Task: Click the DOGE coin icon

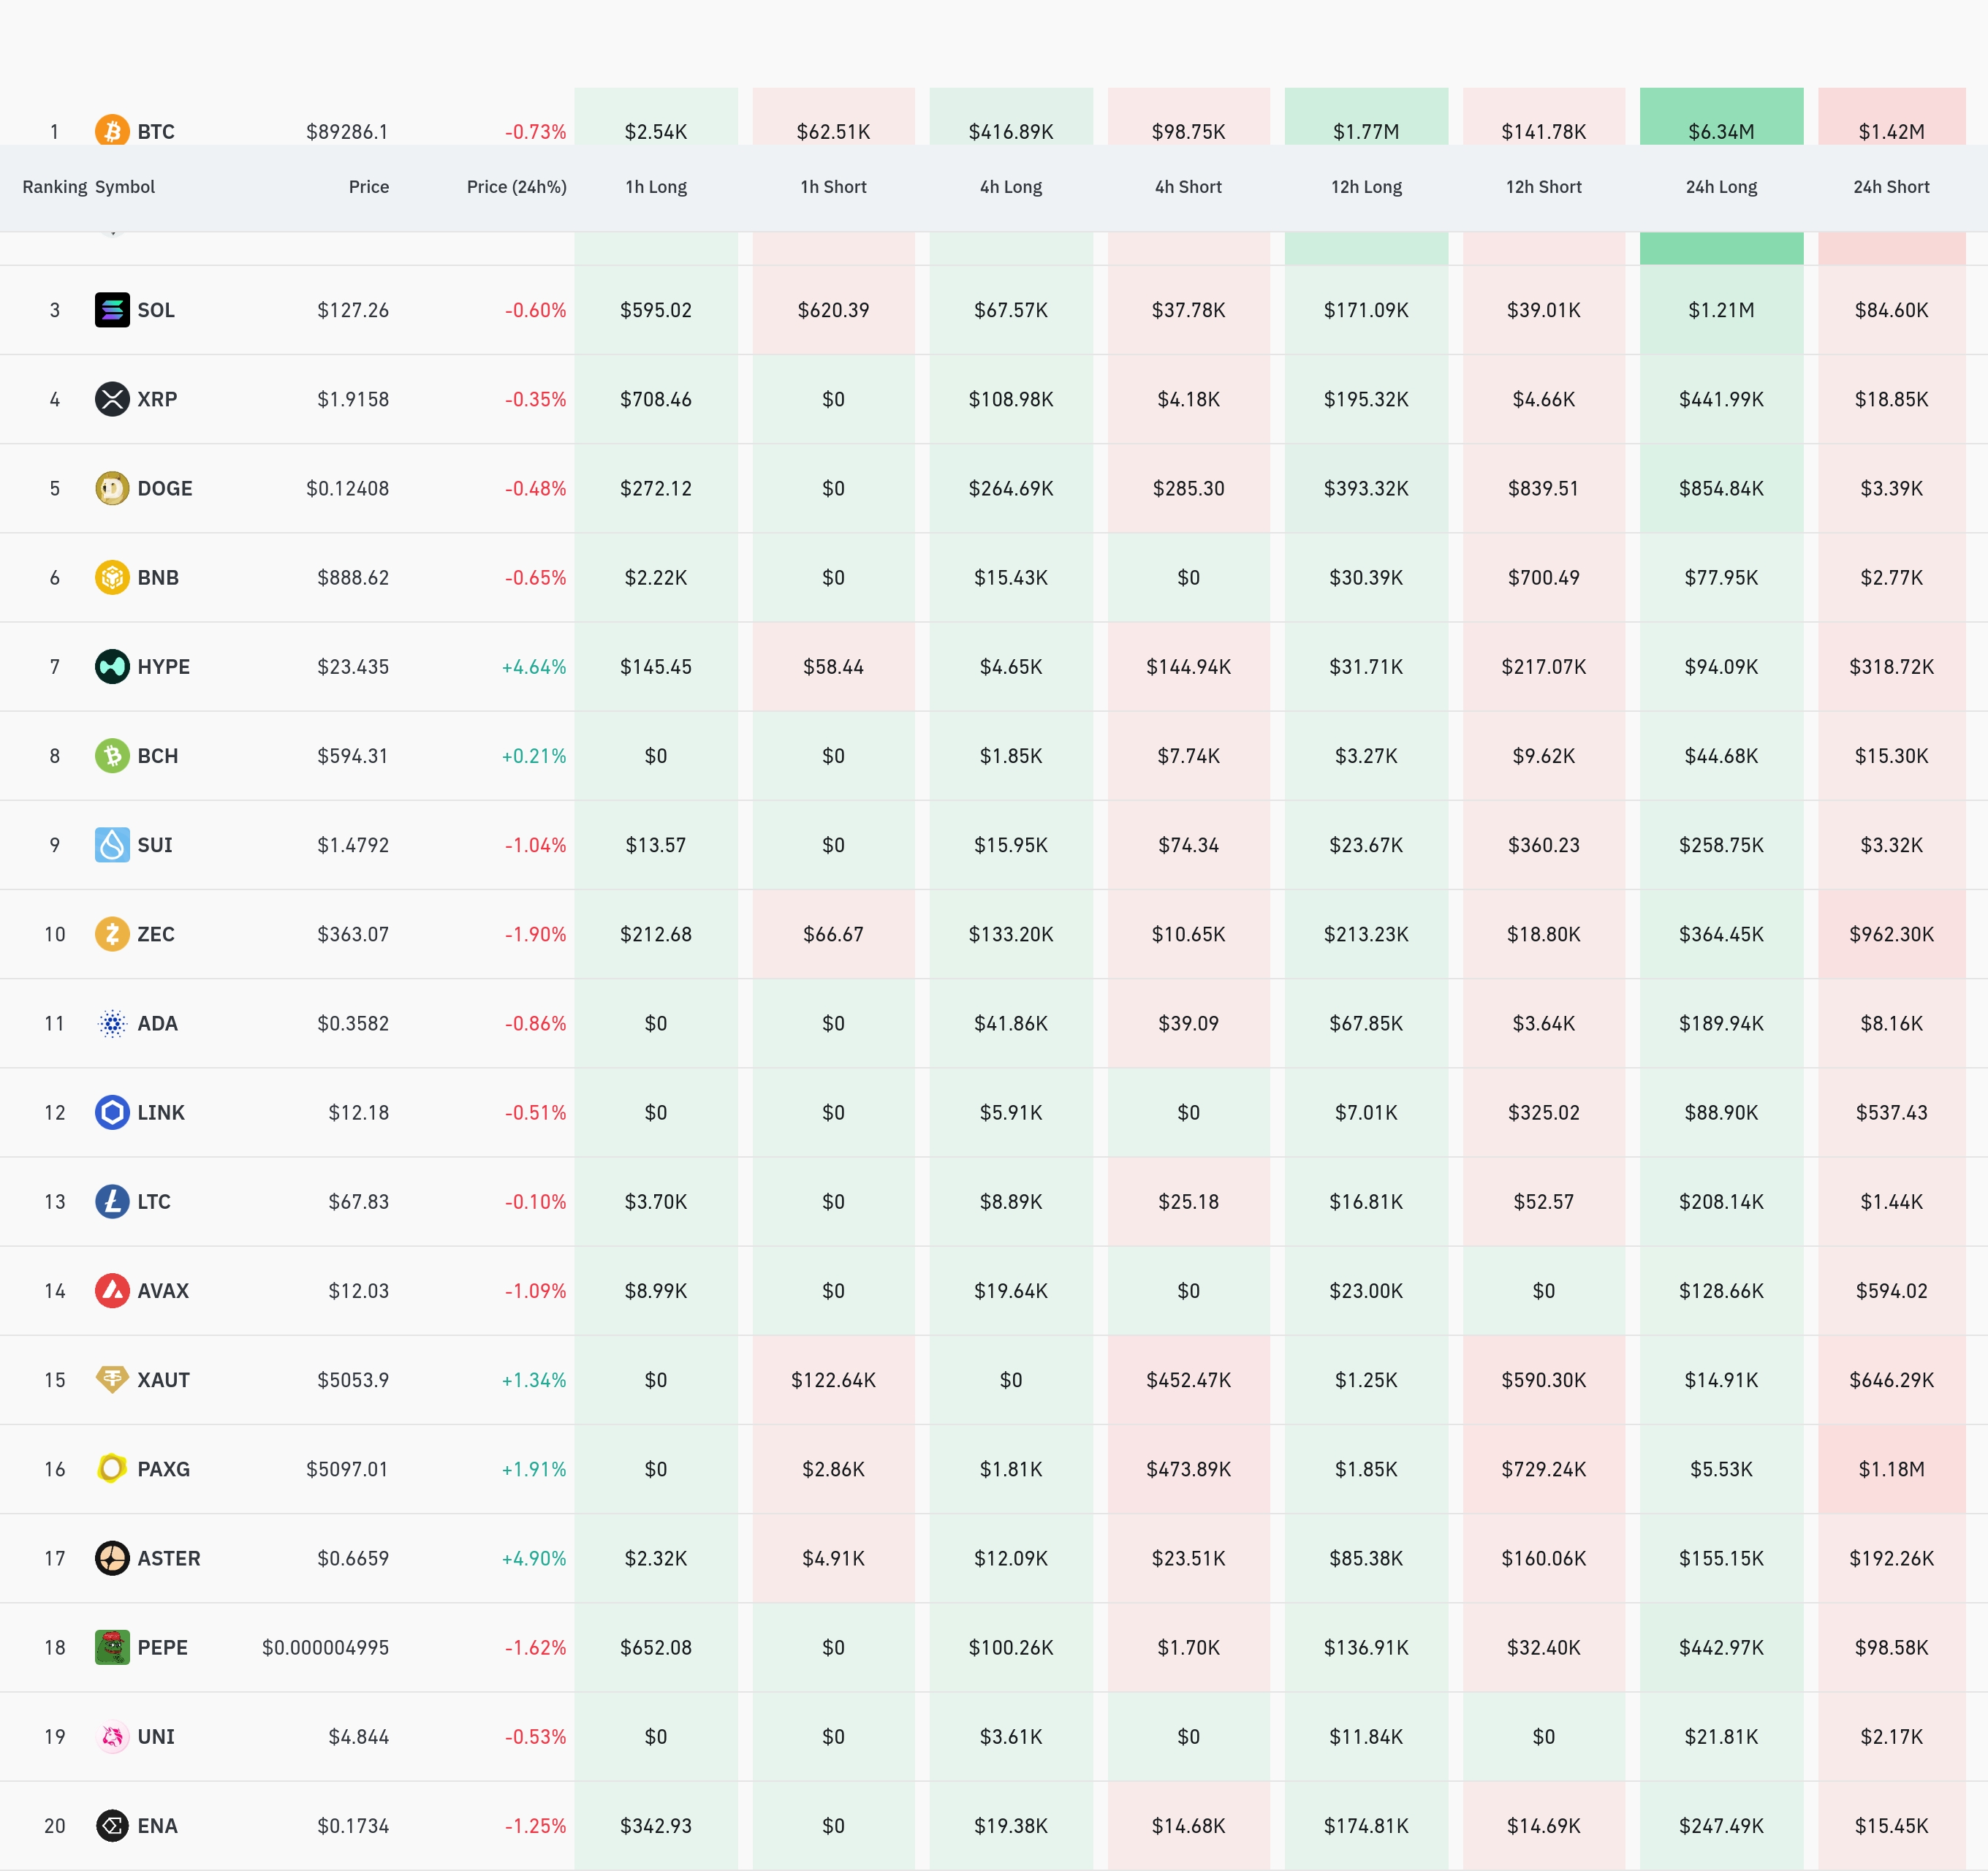Action: (x=112, y=488)
